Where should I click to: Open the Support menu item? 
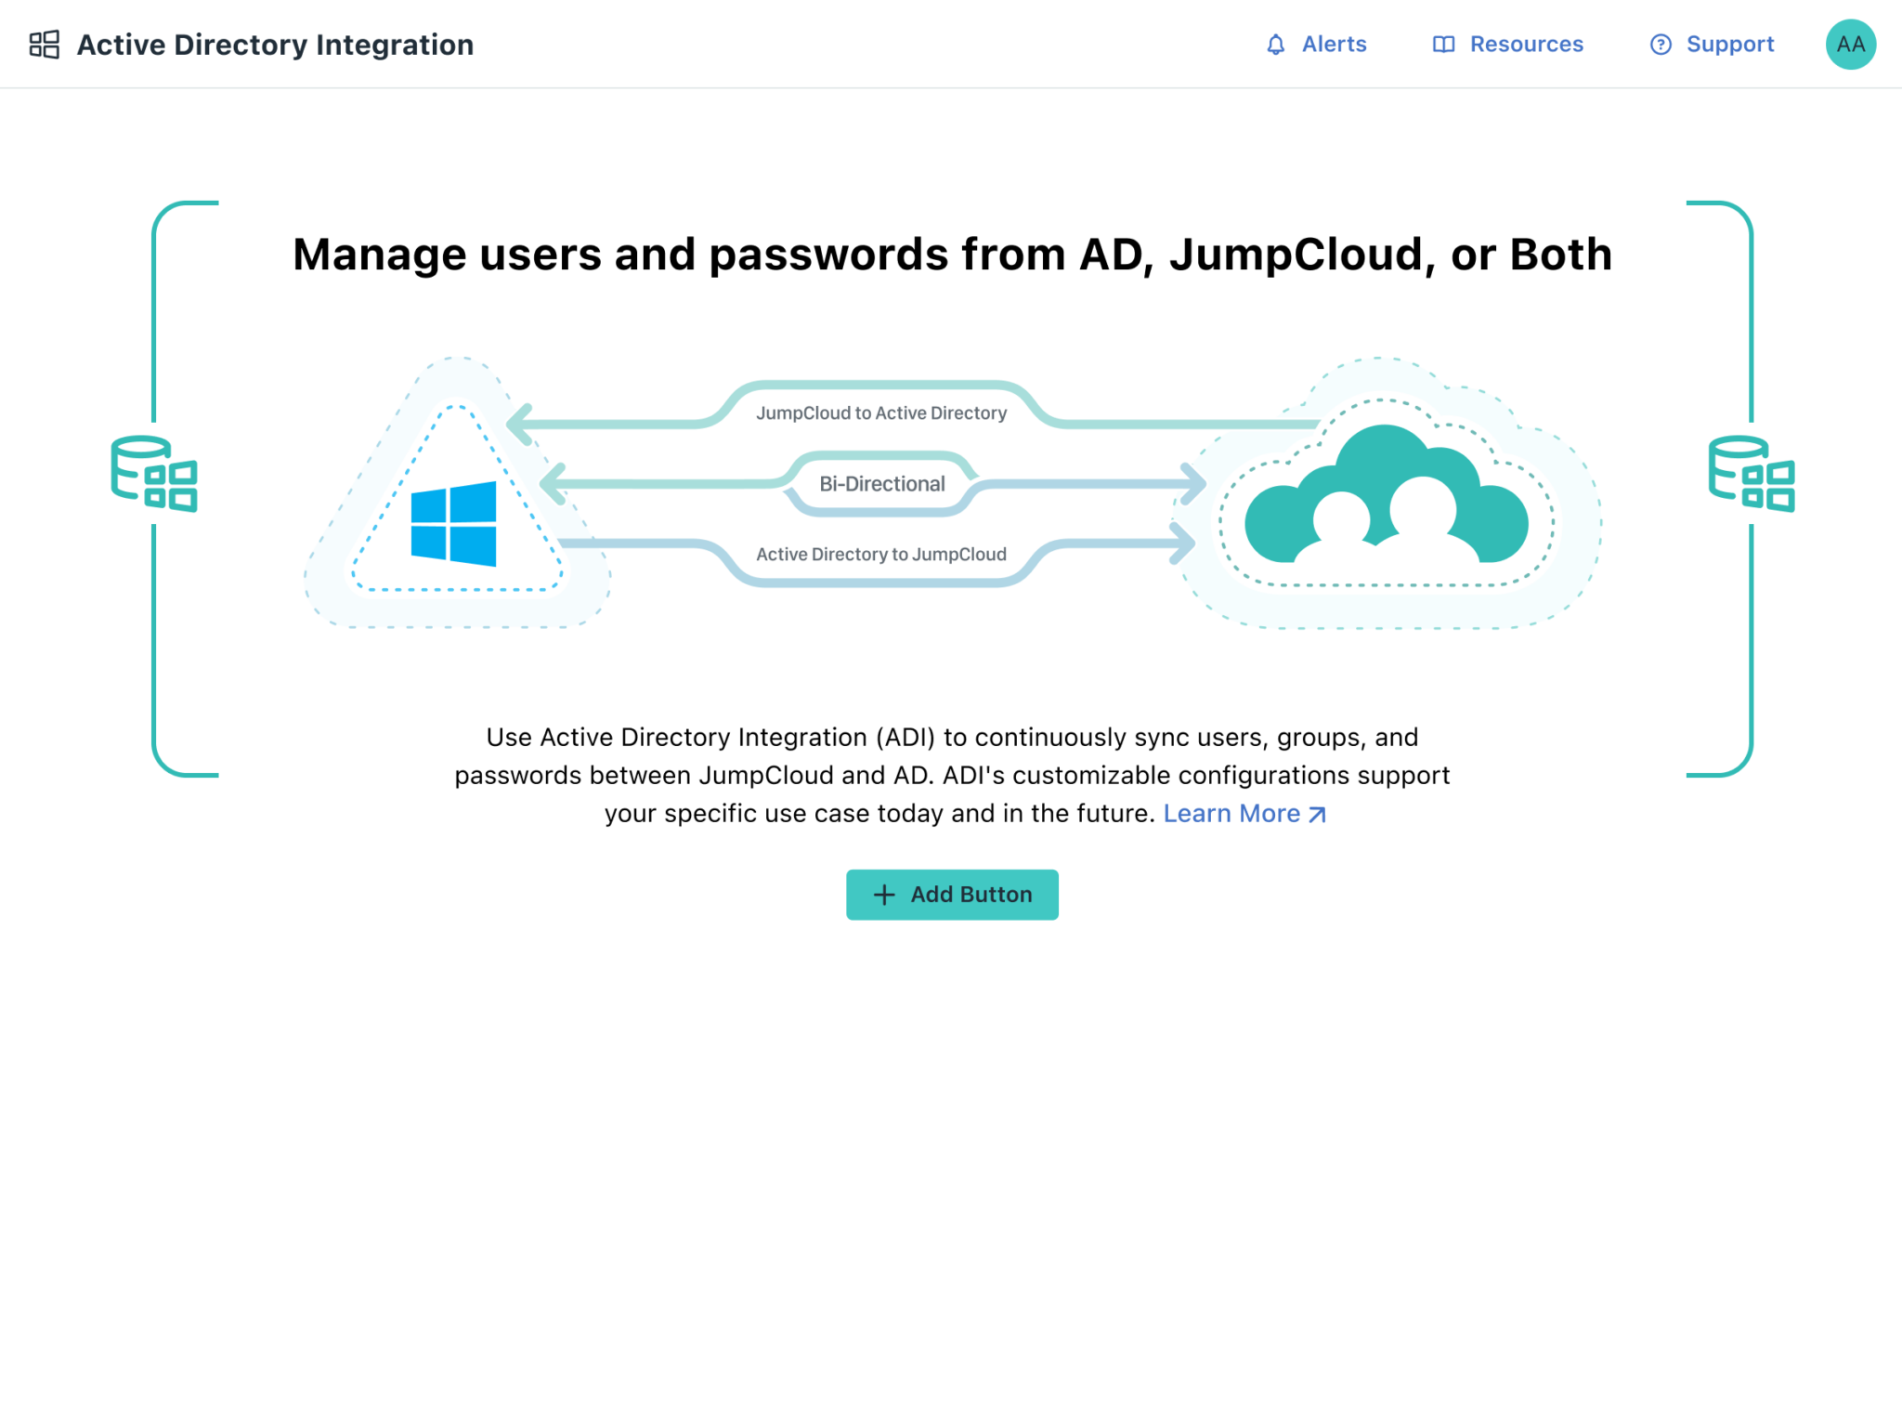point(1730,44)
